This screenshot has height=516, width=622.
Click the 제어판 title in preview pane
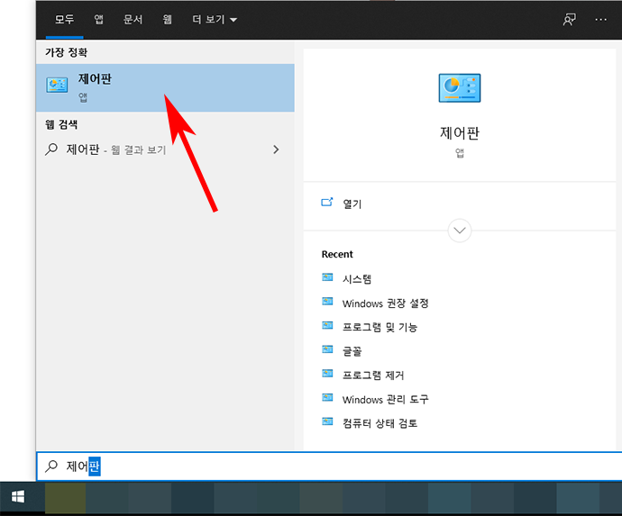tap(460, 133)
